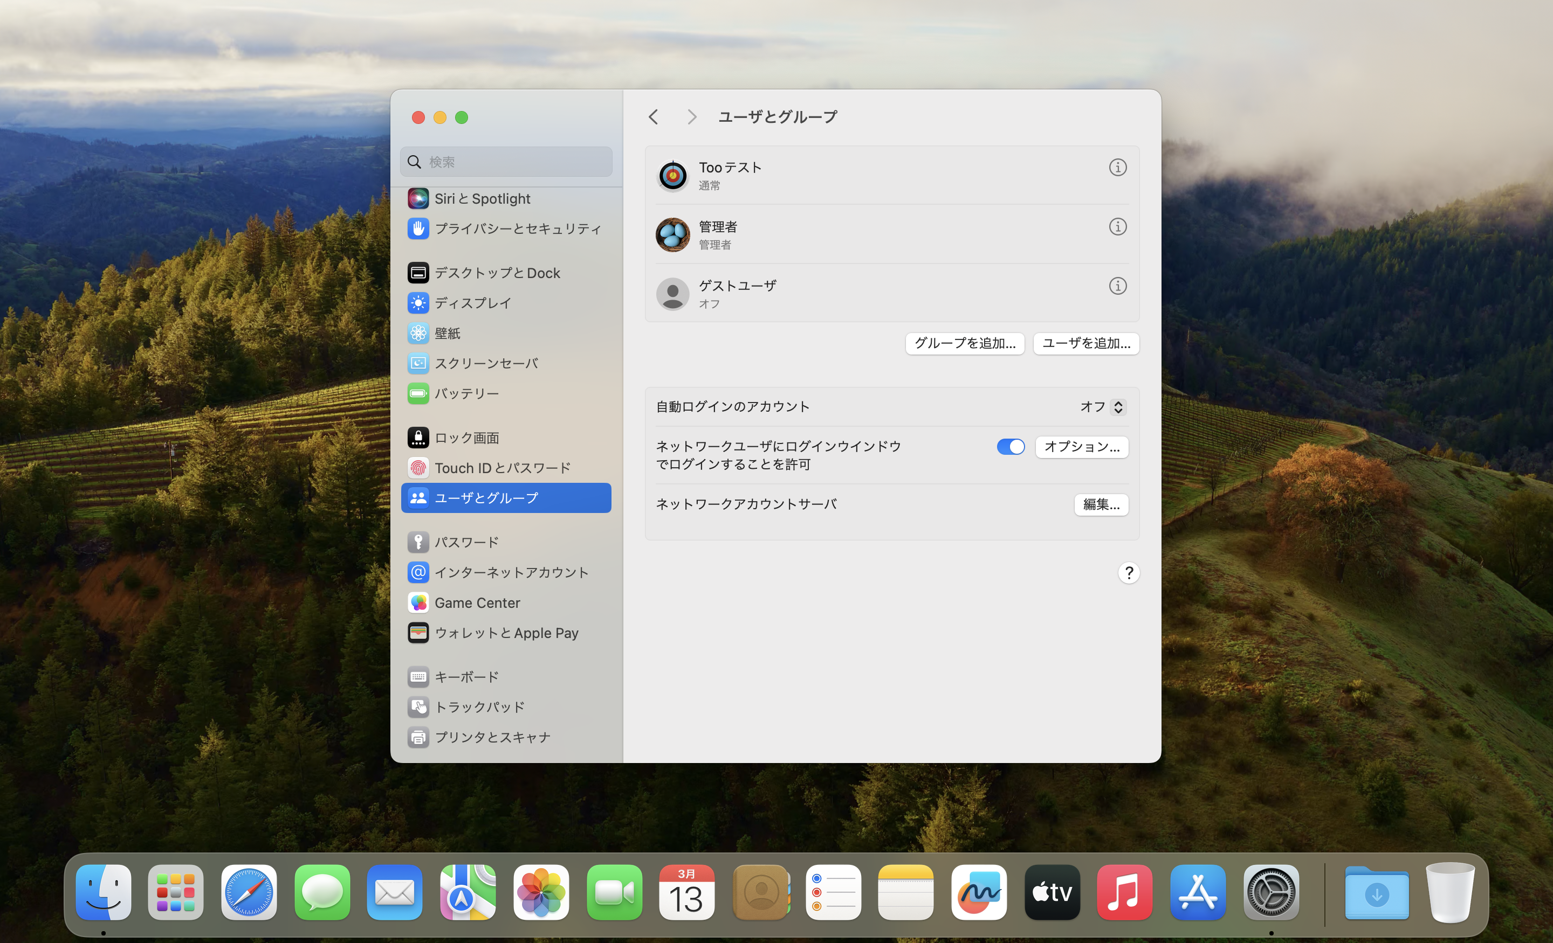This screenshot has height=943, width=1553.
Task: Toggle network user login switch
Action: 1011,447
